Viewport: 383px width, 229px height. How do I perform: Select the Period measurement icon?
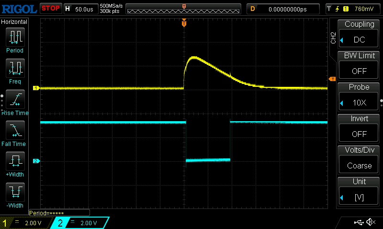pyautogui.click(x=15, y=37)
